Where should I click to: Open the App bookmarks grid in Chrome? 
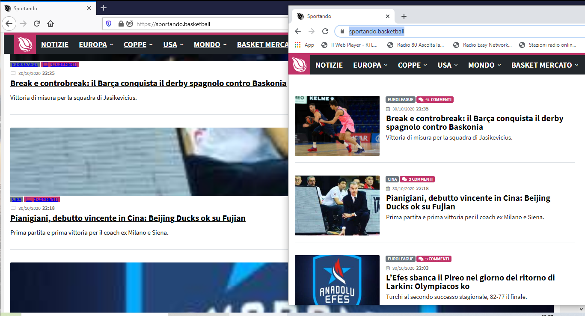(304, 45)
